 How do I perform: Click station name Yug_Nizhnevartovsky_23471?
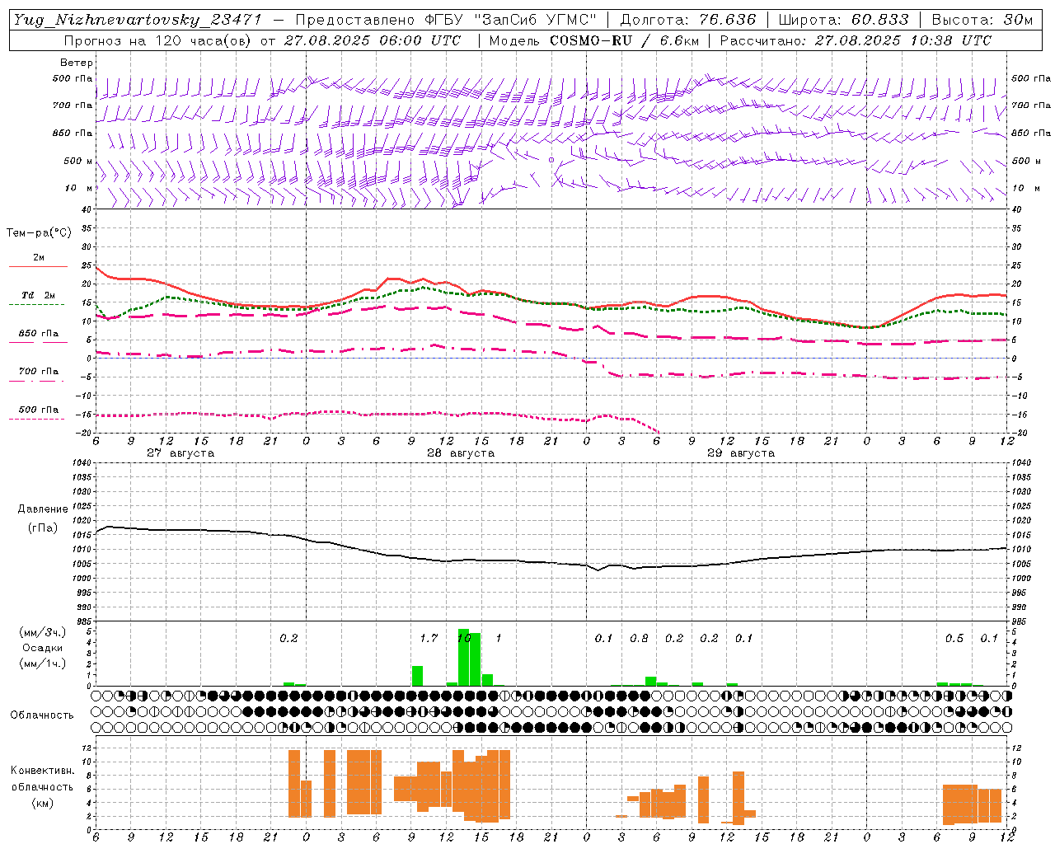pyautogui.click(x=137, y=20)
